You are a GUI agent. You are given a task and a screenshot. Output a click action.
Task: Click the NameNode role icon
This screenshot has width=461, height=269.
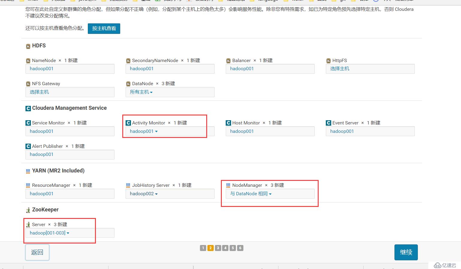[x=28, y=61]
